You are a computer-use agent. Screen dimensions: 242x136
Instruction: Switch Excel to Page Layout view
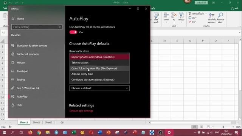click(202, 127)
